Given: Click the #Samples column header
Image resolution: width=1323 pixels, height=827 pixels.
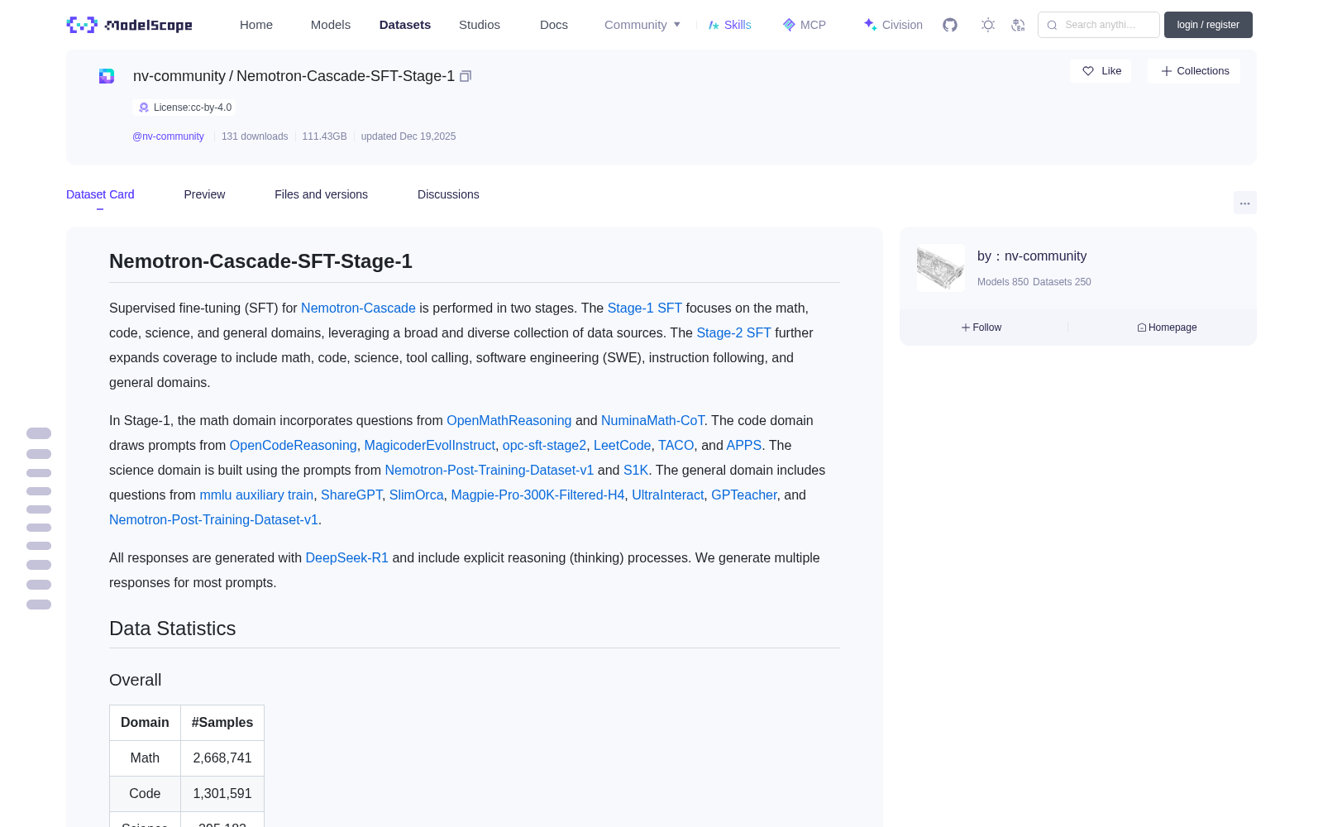Looking at the screenshot, I should (222, 722).
